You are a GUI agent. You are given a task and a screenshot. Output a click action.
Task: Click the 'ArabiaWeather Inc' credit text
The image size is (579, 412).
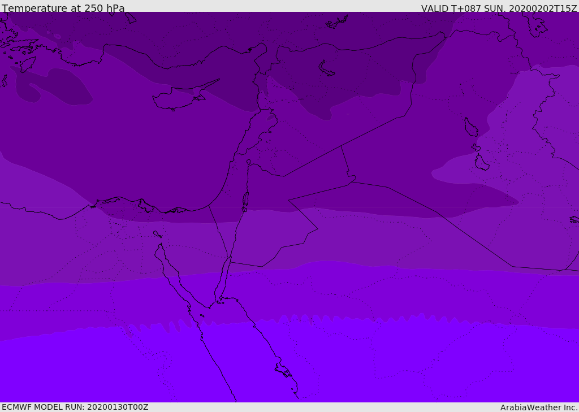coord(538,407)
